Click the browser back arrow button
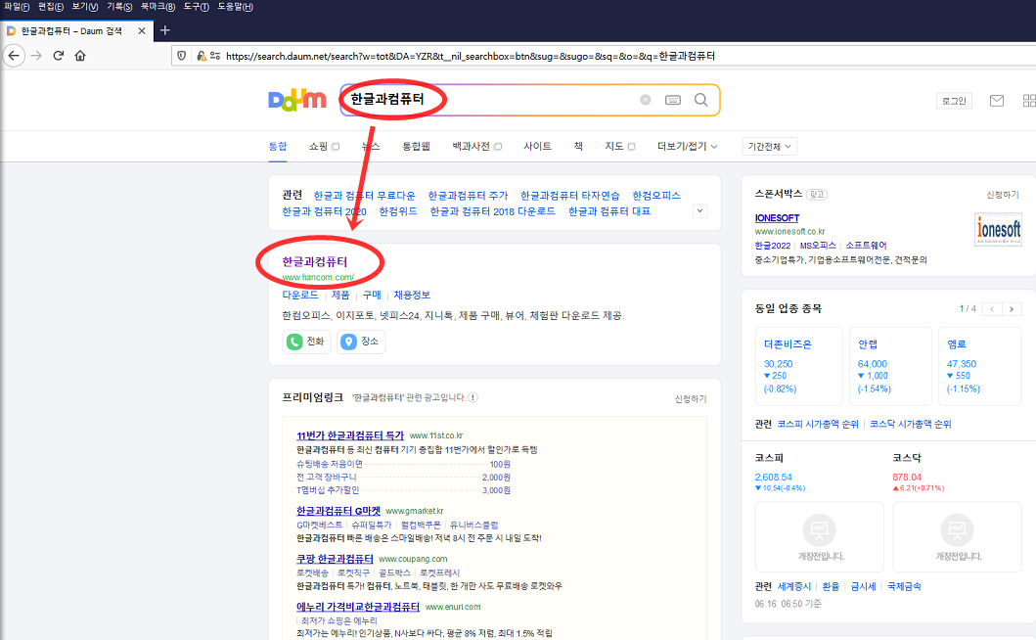The image size is (1036, 640). coord(14,56)
